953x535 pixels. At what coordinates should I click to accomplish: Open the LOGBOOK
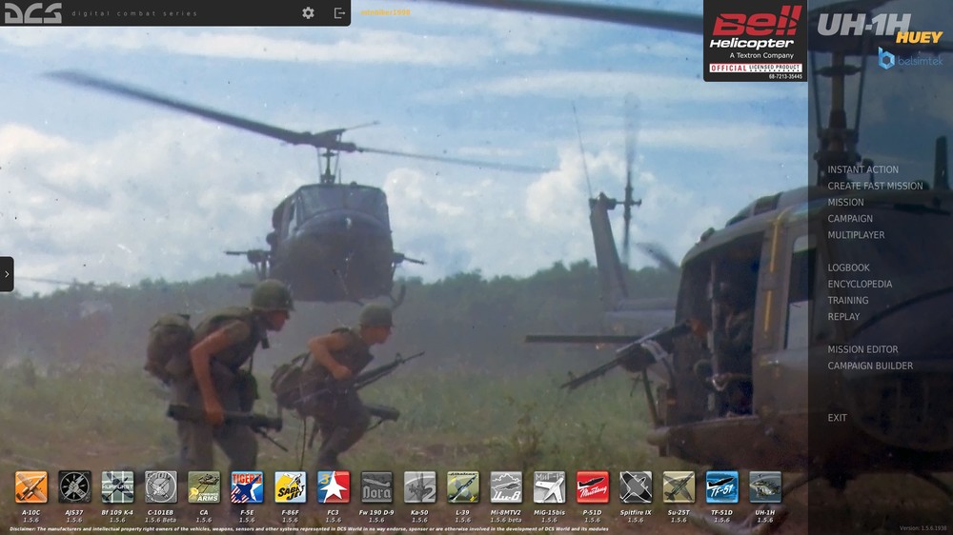click(x=848, y=267)
